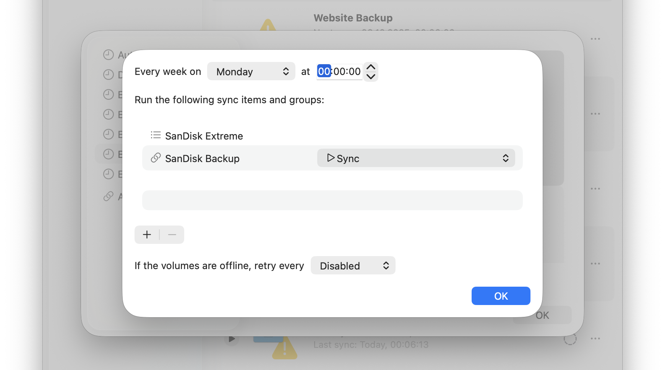This screenshot has width=665, height=370.
Task: Click the yellow warning icon near Last sync
Action: click(285, 349)
